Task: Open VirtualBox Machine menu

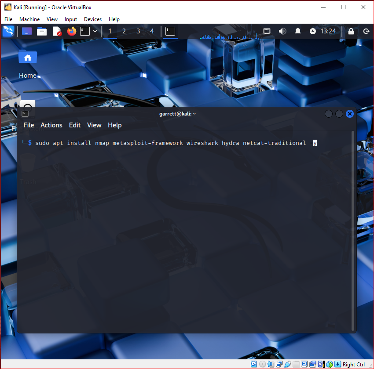Action: click(29, 19)
